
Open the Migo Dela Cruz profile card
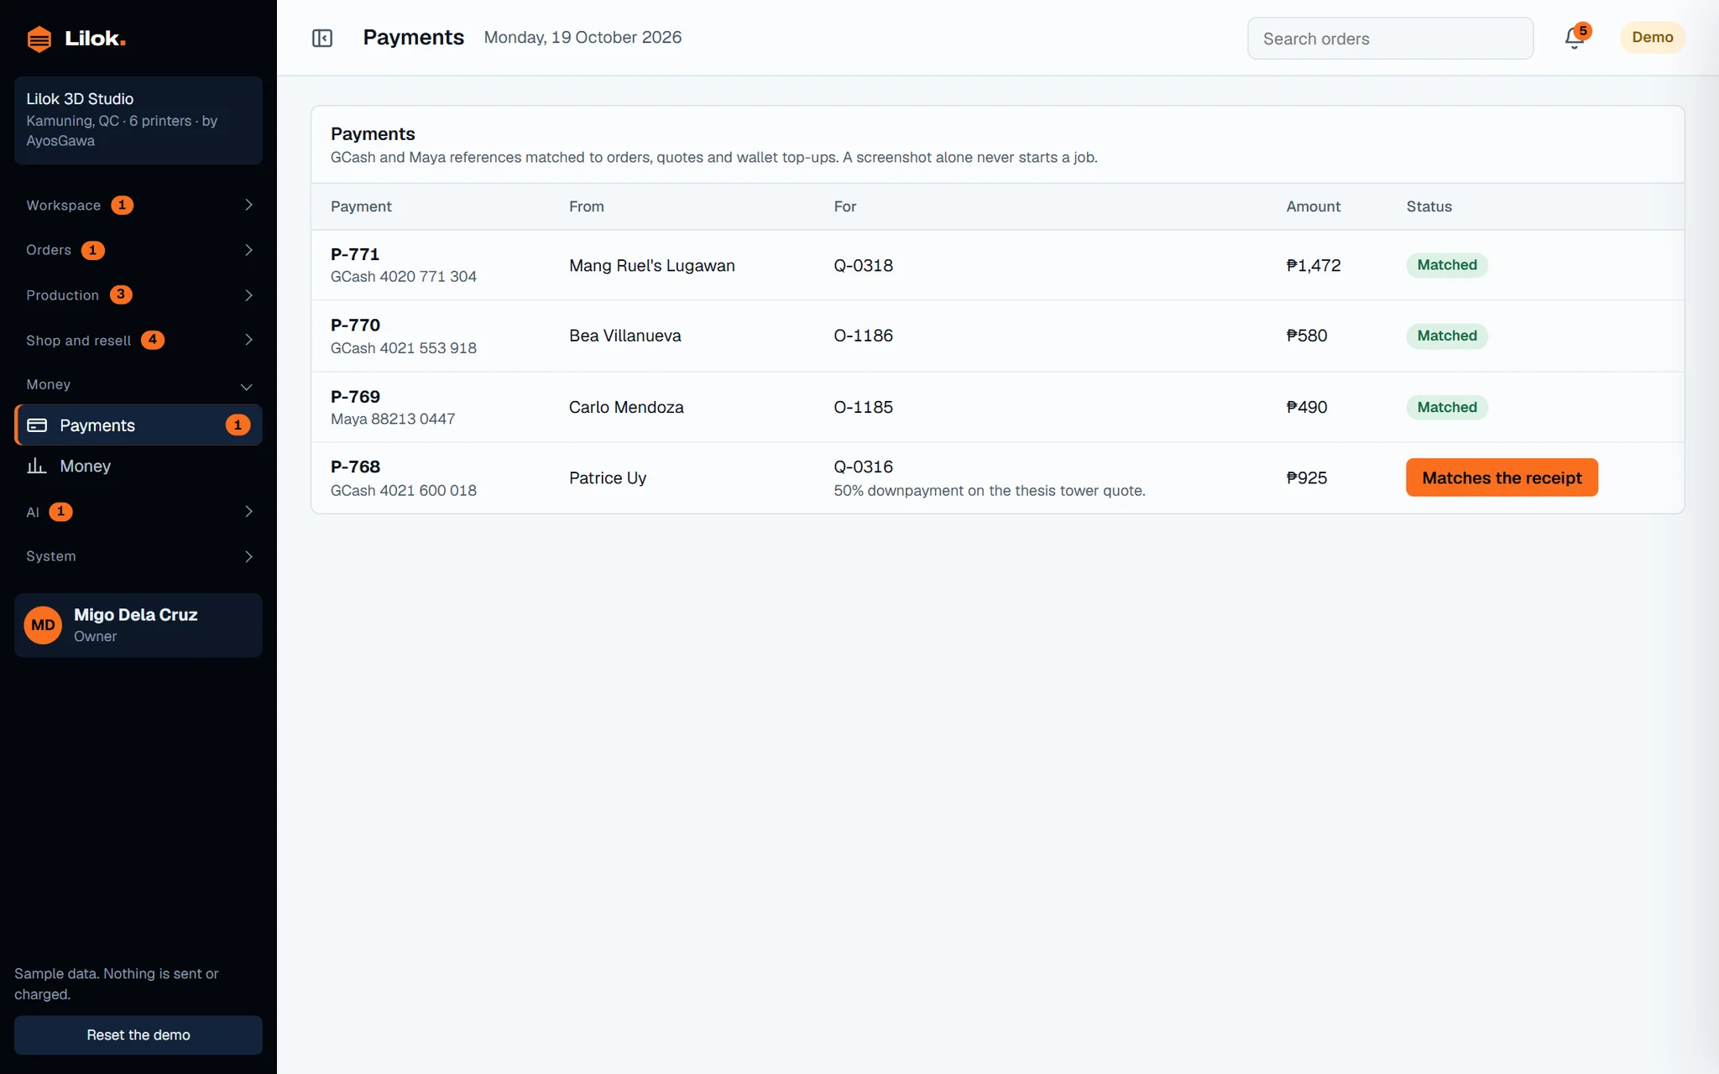[138, 625]
